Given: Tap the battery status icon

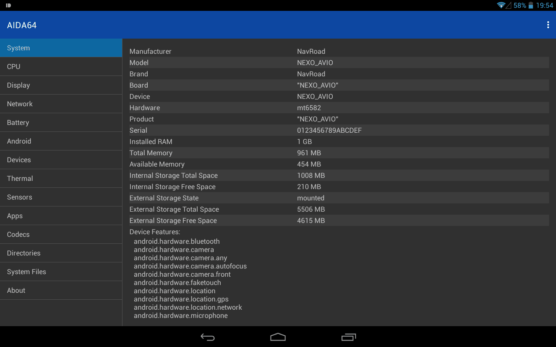Looking at the screenshot, I should coord(531,5).
